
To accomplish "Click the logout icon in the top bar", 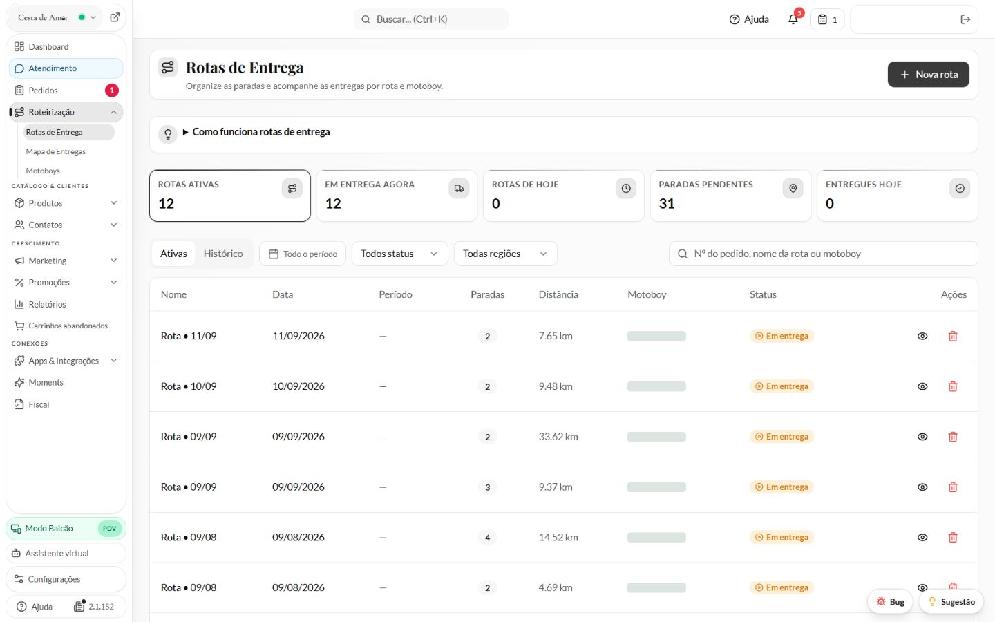I will click(x=965, y=19).
